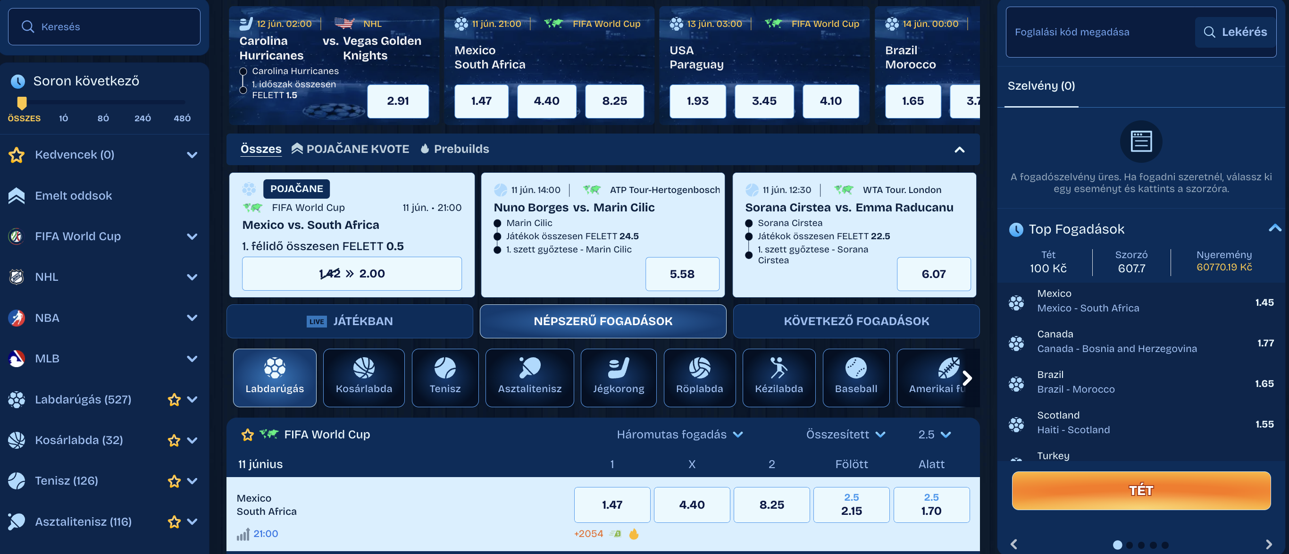1289x554 pixels.
Task: Choose the Jégkorong hockey icon tile
Action: (618, 378)
